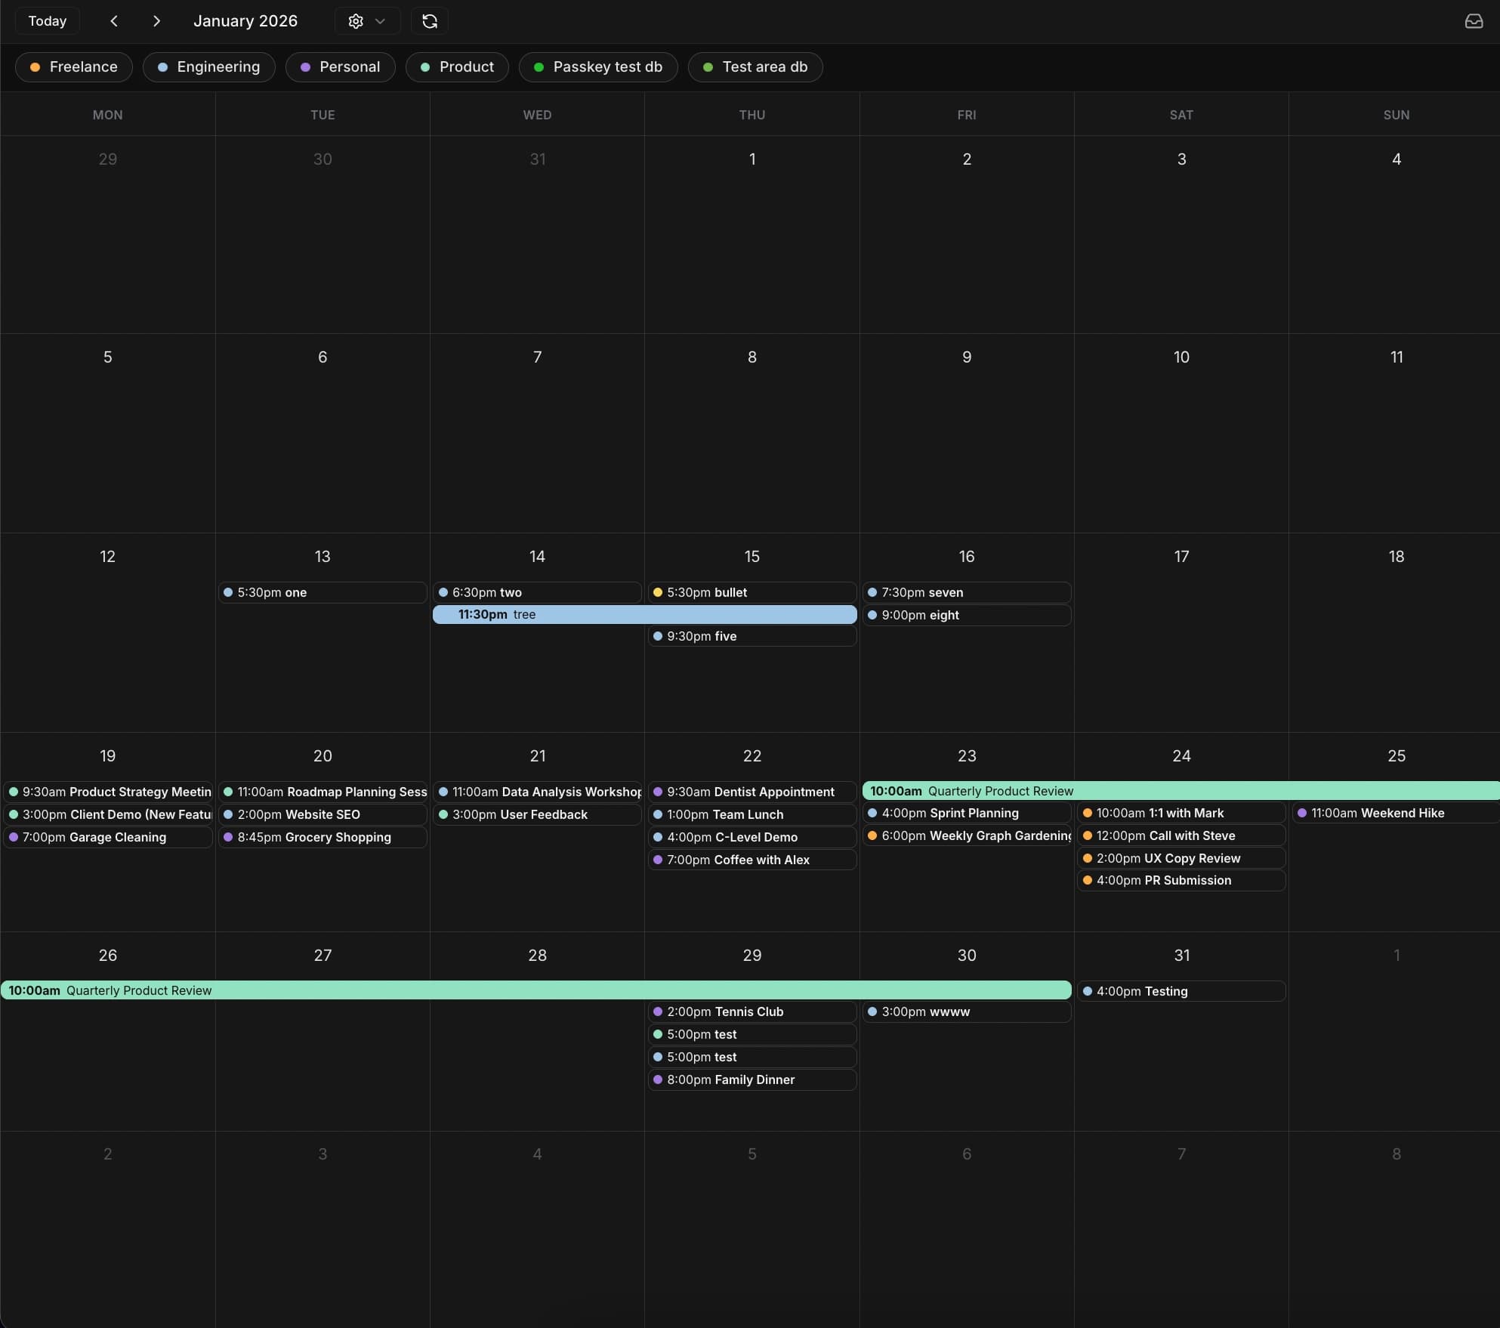
Task: Expand settings dropdown chevron
Action: coord(381,21)
